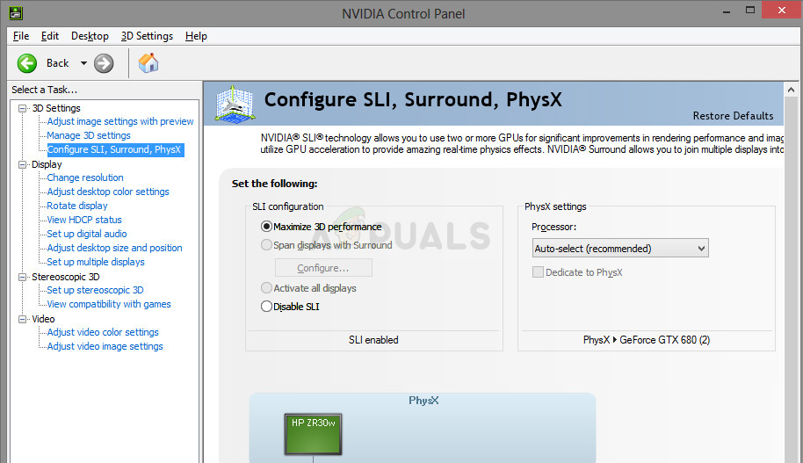Open Change resolution task
The image size is (803, 463).
point(85,177)
